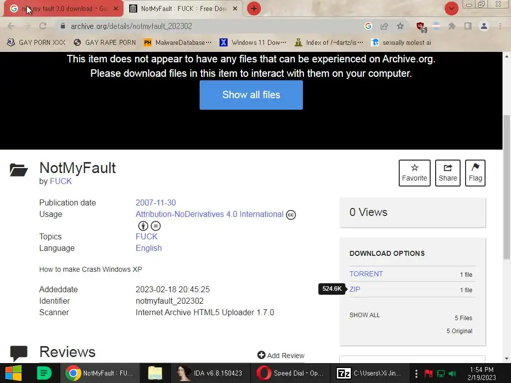Open the Share button for this item
Viewport: 511px width, 383px height.
tap(448, 173)
